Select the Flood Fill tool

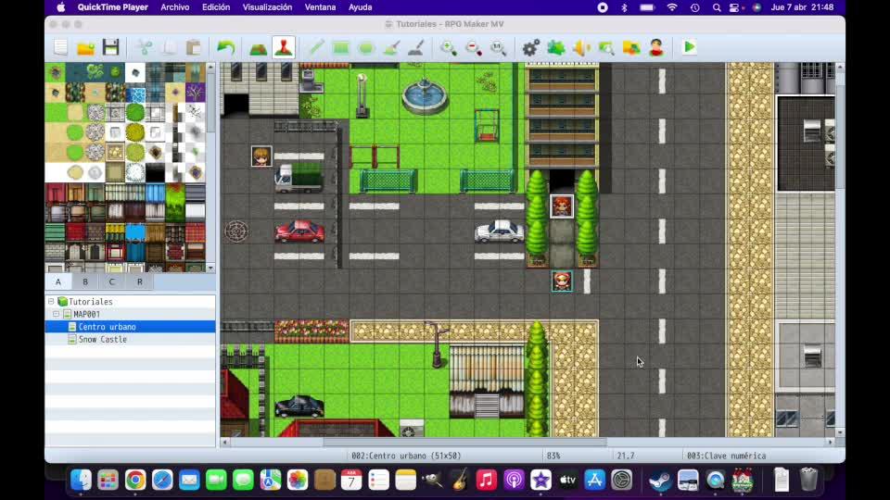(391, 47)
